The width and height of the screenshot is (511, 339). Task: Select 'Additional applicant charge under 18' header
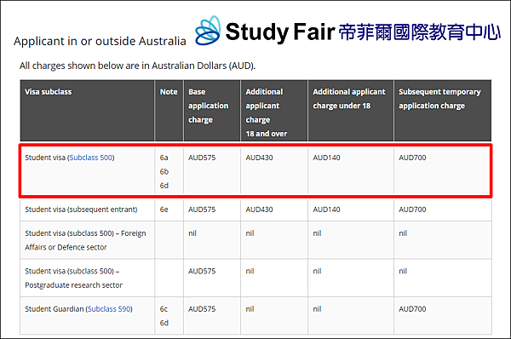click(x=349, y=99)
